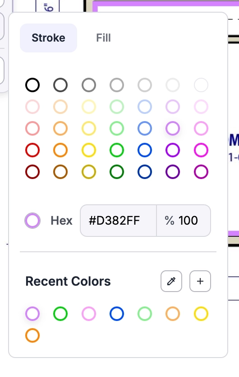
Task: Activate the eyedropper color picker icon
Action: 171,281
